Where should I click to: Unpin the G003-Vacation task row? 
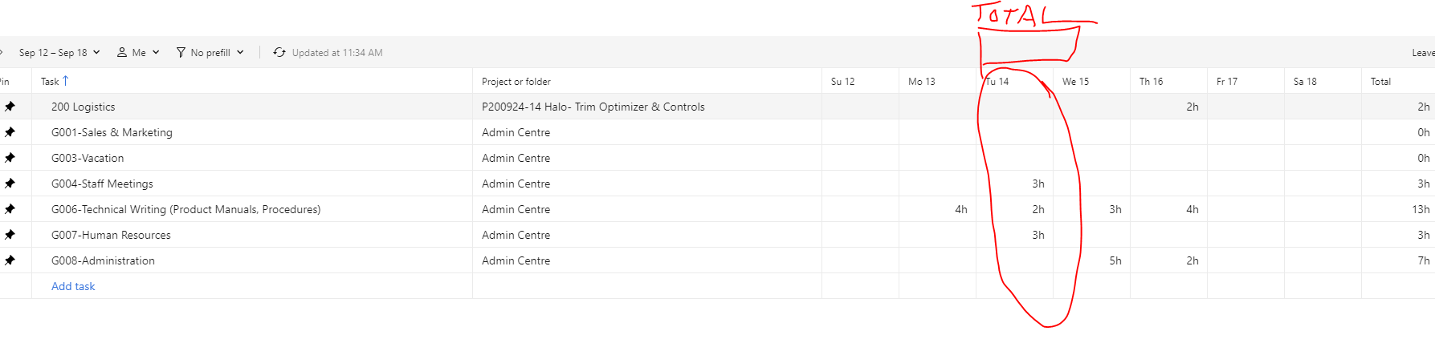tap(10, 158)
